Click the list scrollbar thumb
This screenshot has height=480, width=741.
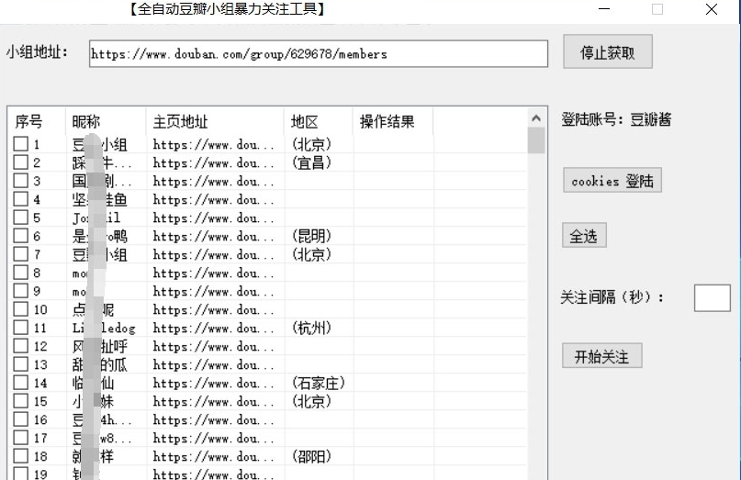point(536,140)
